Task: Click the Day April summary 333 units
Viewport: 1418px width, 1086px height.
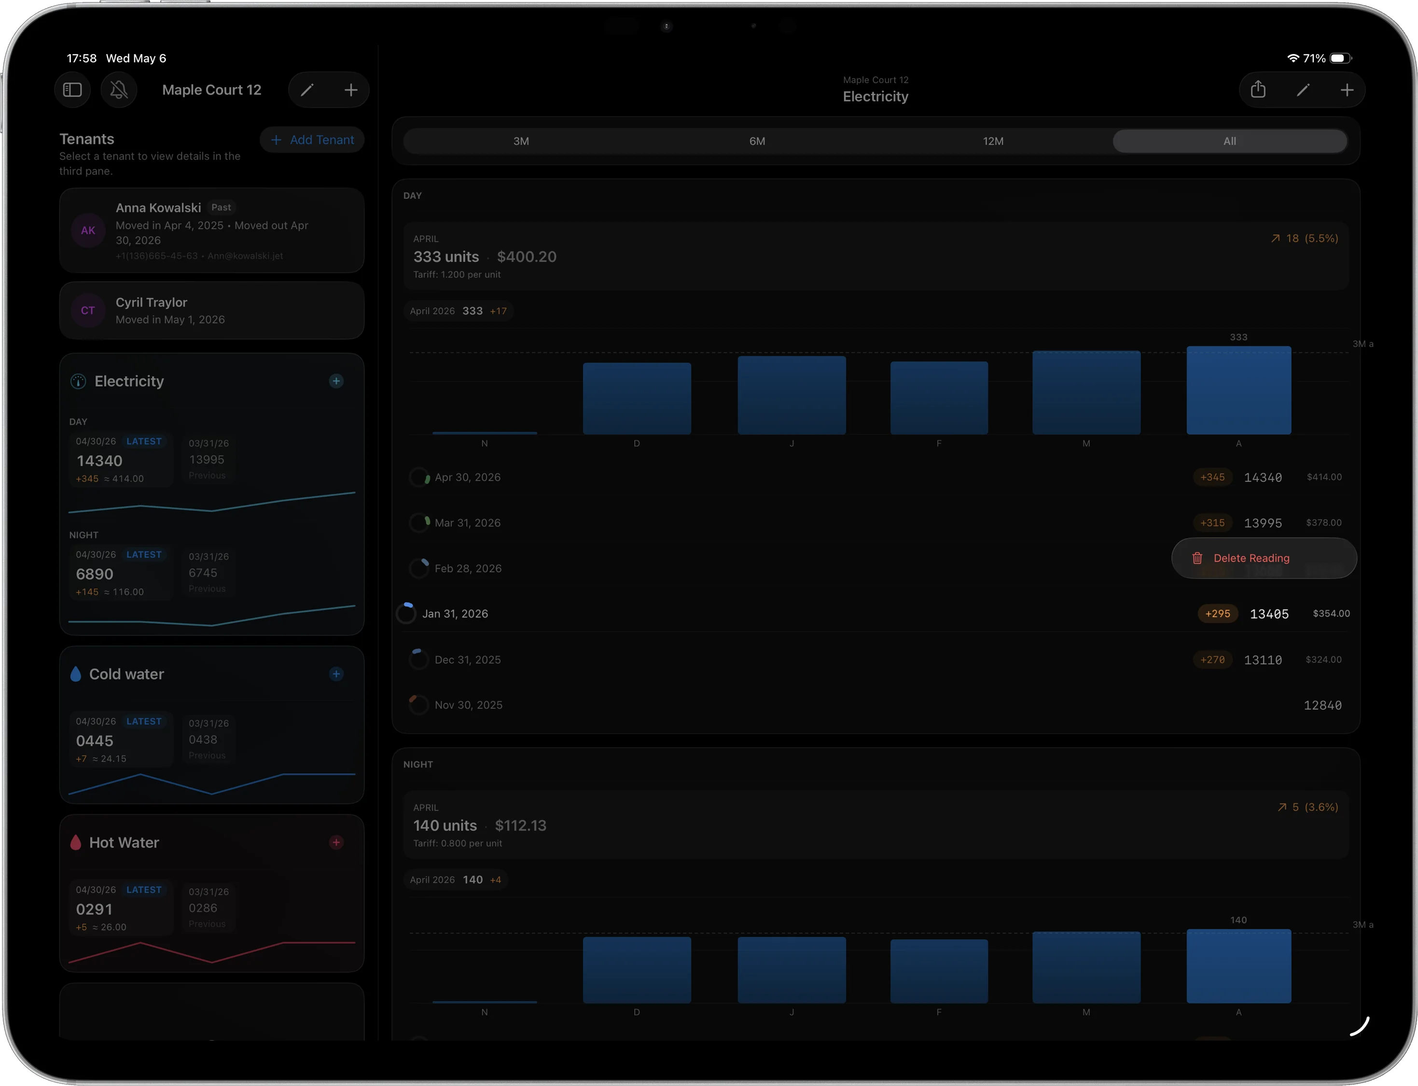Action: pos(876,257)
